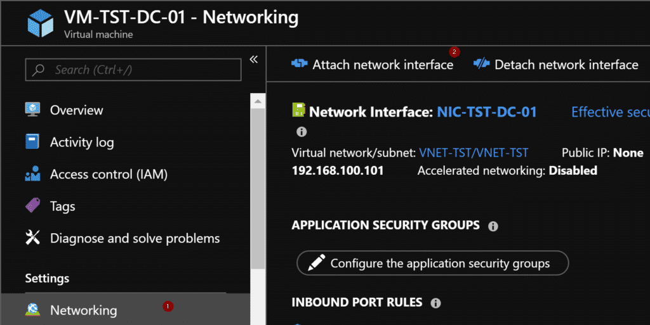Image resolution: width=650 pixels, height=325 pixels.
Task: Click the APPLICATION SECURITY GROUPS heading
Action: point(385,225)
